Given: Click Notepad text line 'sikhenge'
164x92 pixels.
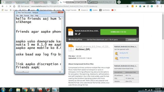Looking at the screenshot, I should (24, 22).
